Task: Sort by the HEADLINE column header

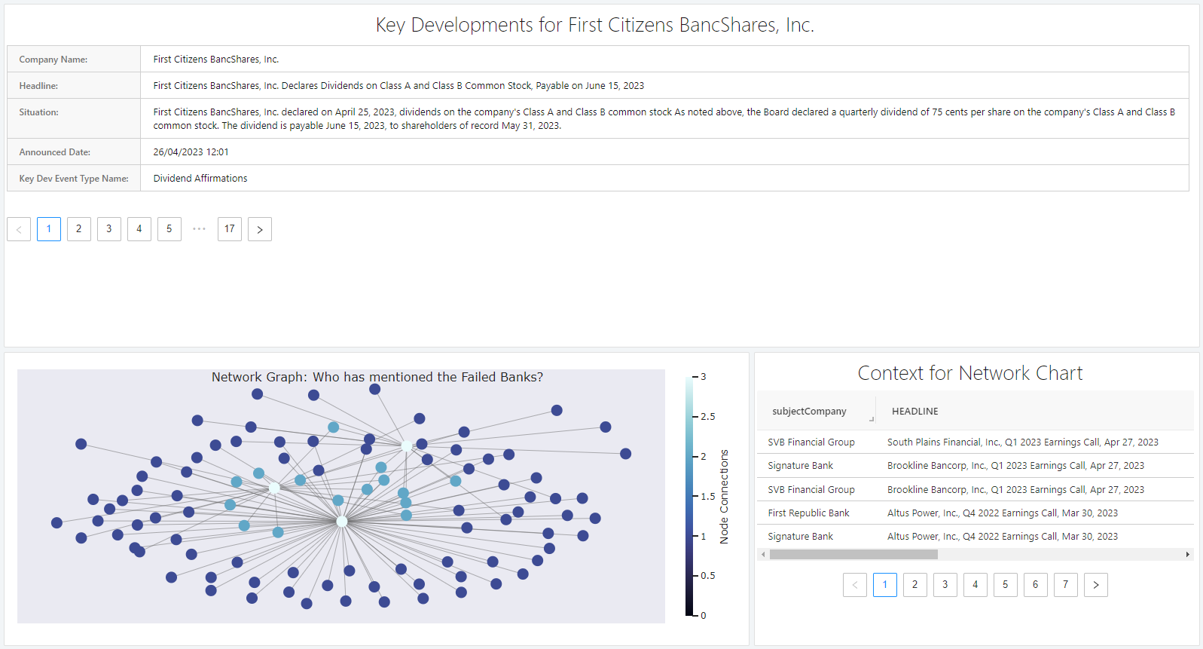Action: click(914, 412)
